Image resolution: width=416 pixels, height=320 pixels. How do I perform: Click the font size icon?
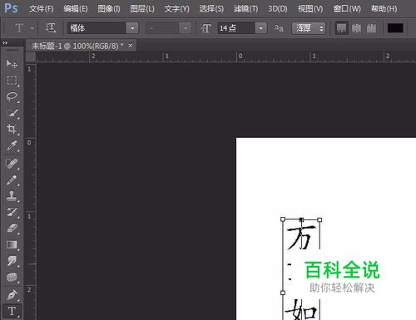(x=206, y=28)
